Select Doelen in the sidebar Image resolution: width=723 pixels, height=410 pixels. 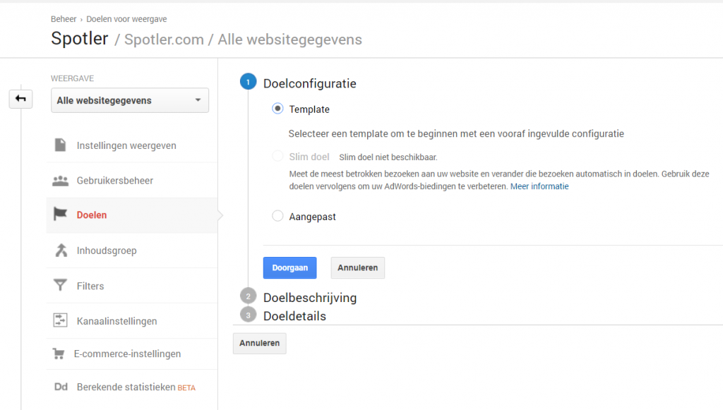[132, 215]
